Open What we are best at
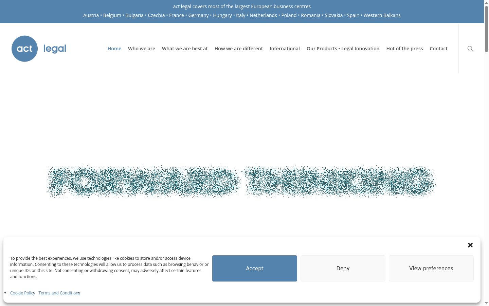489x306 pixels. point(185,49)
